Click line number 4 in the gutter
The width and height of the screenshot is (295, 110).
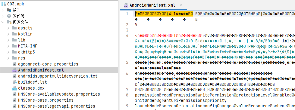pyautogui.click(x=127, y=35)
